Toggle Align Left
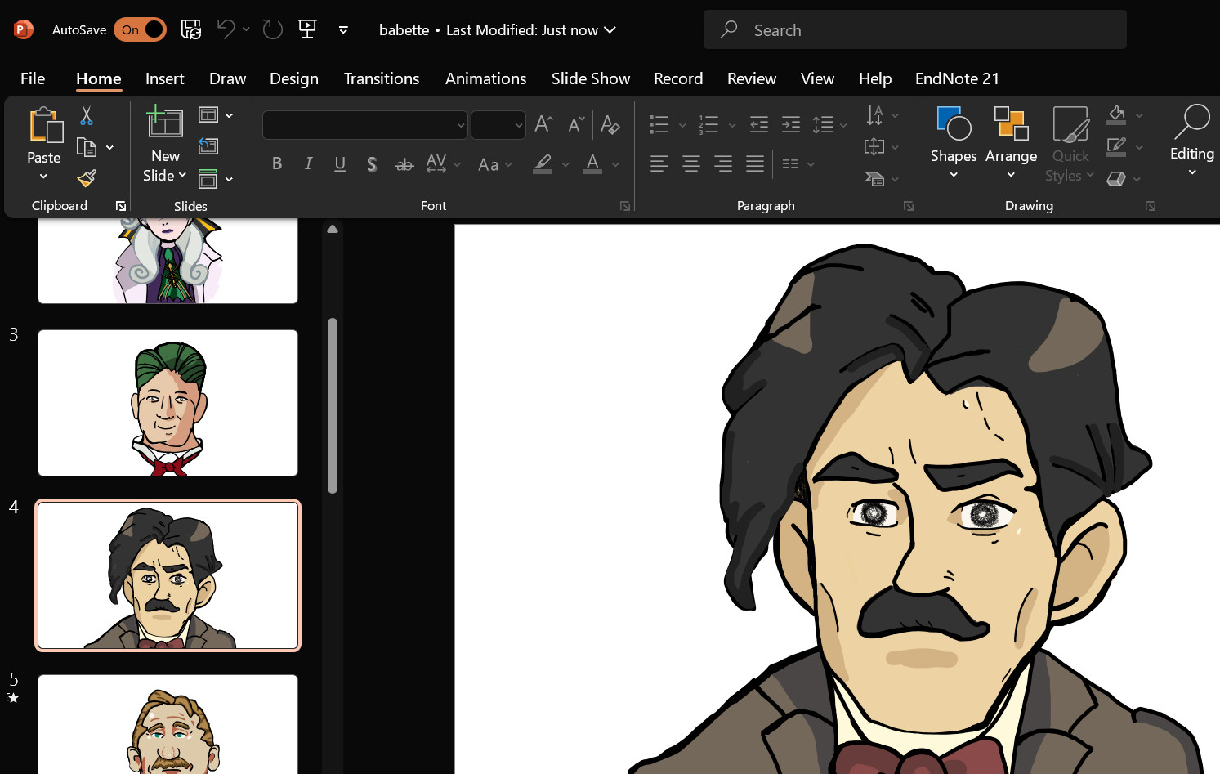The height and width of the screenshot is (774, 1220). (x=659, y=164)
